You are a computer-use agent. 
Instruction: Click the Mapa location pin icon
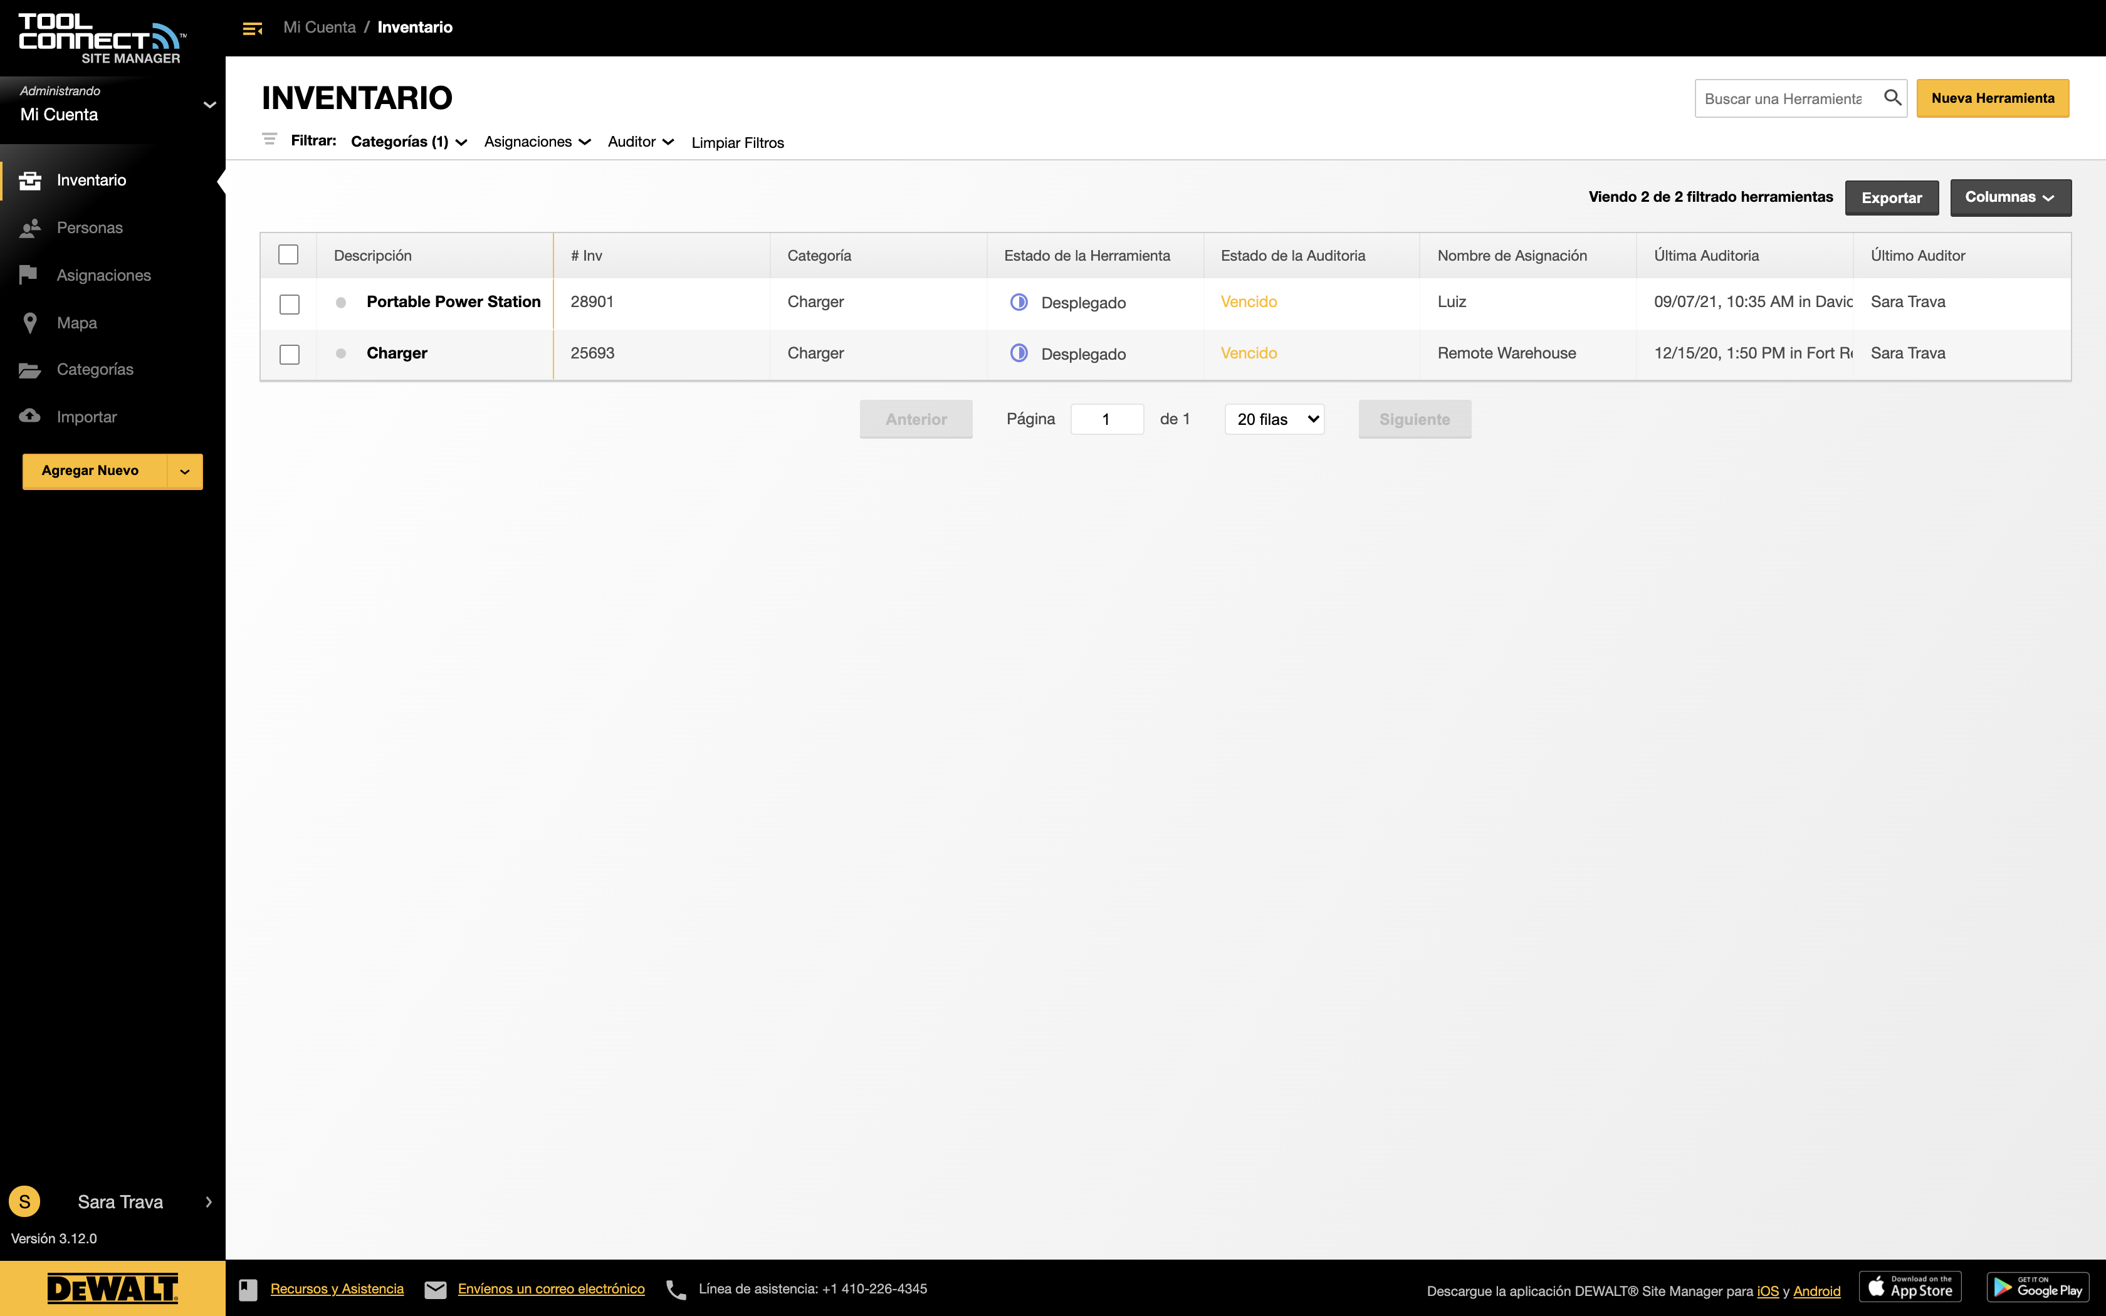(31, 323)
